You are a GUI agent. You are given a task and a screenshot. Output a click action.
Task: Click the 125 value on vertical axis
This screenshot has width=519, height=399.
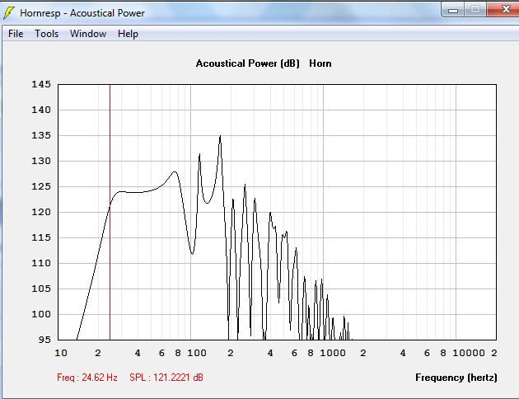tap(41, 186)
